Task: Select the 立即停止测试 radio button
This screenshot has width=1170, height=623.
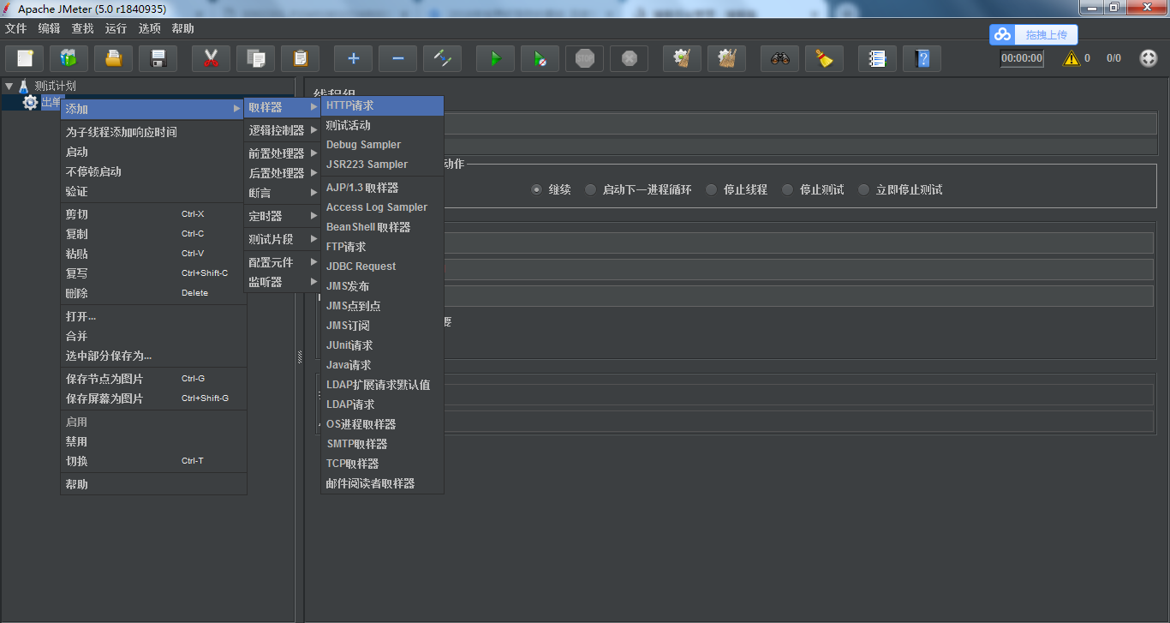Action: [863, 189]
